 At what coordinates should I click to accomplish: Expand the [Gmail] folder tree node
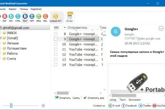pos(1,38)
